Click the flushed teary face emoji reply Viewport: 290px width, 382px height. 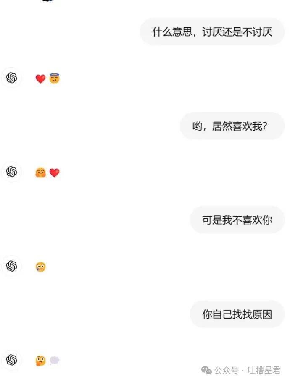40,267
